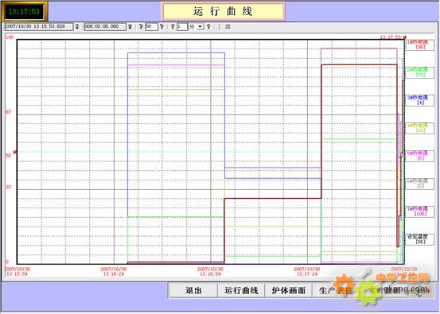Screen dimensions: 440x314
Task: Click the icon right of the 50 percent field
Action: pos(162,27)
